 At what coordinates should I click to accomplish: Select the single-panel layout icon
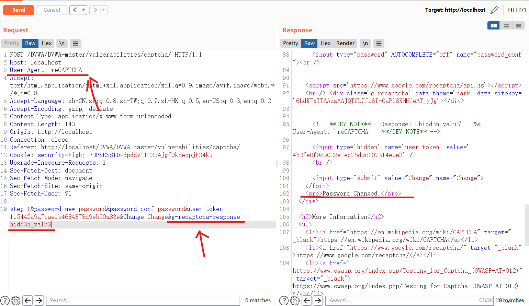(x=518, y=25)
